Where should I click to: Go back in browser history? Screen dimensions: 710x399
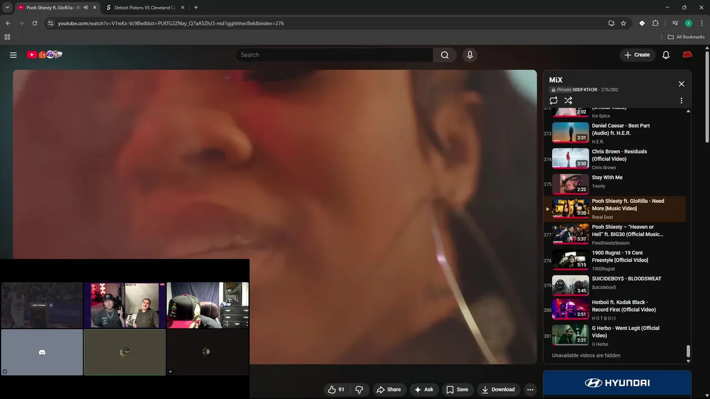click(8, 23)
